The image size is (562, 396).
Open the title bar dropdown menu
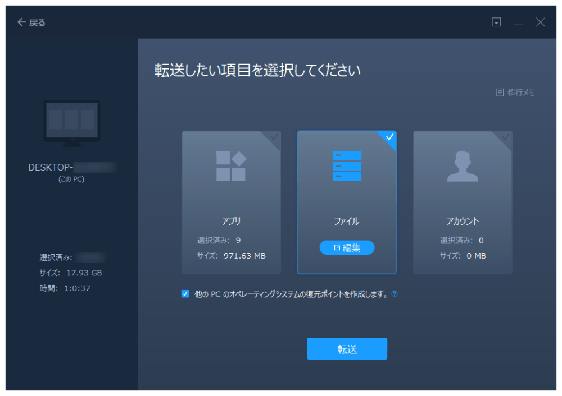(x=496, y=22)
